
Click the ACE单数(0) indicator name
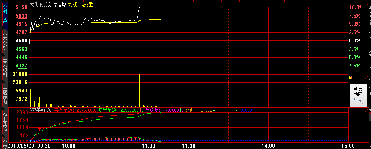click(x=41, y=110)
